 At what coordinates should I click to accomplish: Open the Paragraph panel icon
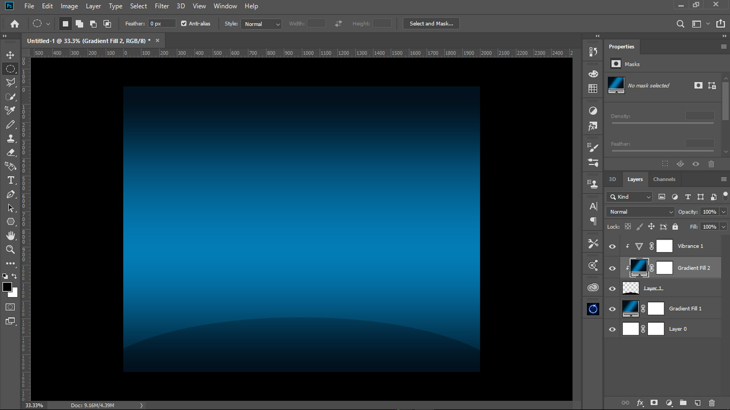pos(593,221)
